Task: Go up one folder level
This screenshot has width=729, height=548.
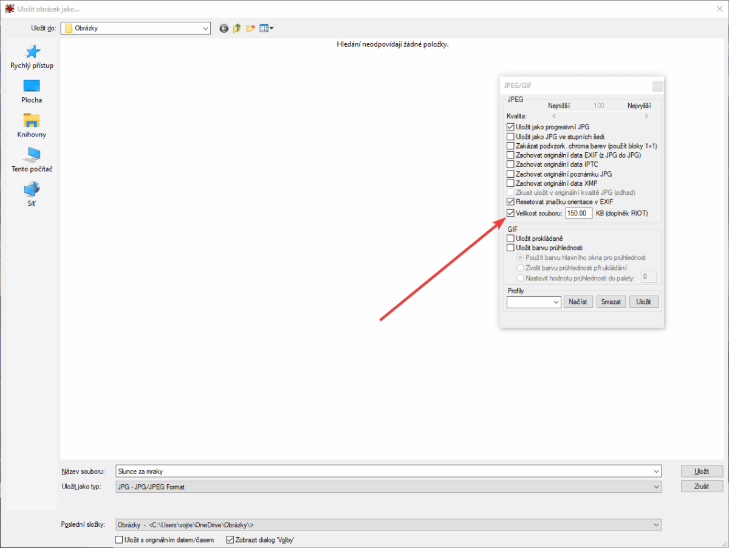Action: 237,28
